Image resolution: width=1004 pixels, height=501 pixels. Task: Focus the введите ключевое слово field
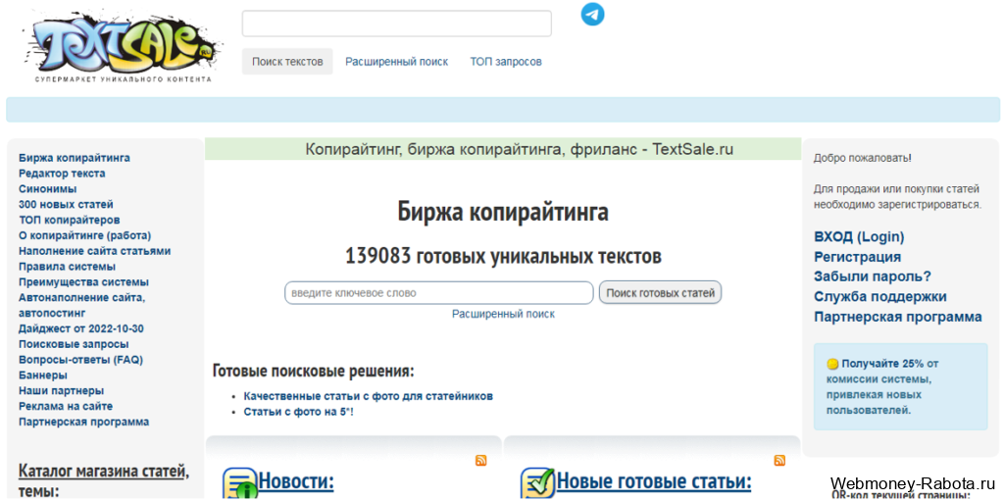click(x=439, y=293)
